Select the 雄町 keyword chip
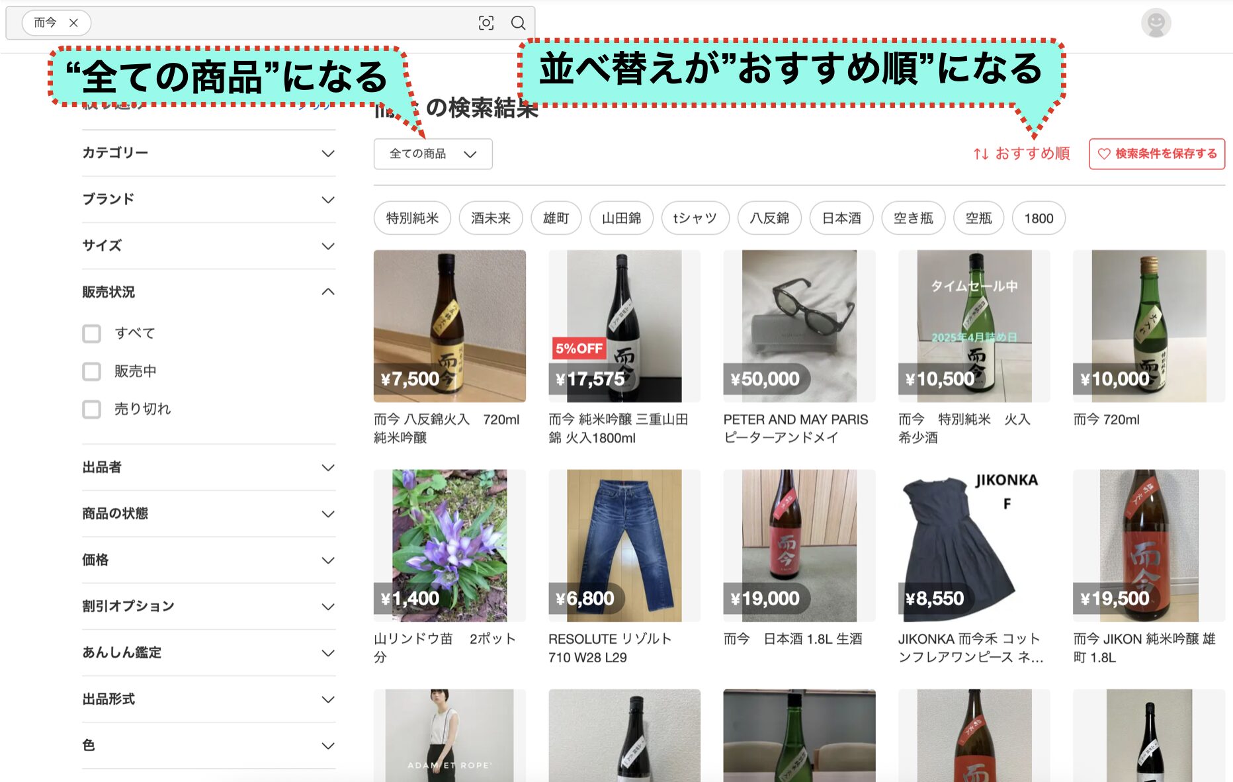This screenshot has width=1233, height=782. click(556, 218)
